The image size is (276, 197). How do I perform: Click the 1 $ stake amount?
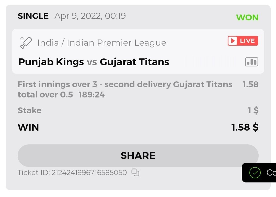[253, 110]
